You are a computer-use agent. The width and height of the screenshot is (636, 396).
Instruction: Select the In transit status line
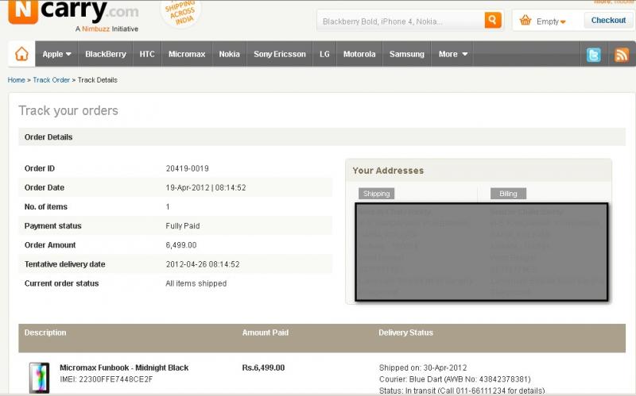coord(462,390)
